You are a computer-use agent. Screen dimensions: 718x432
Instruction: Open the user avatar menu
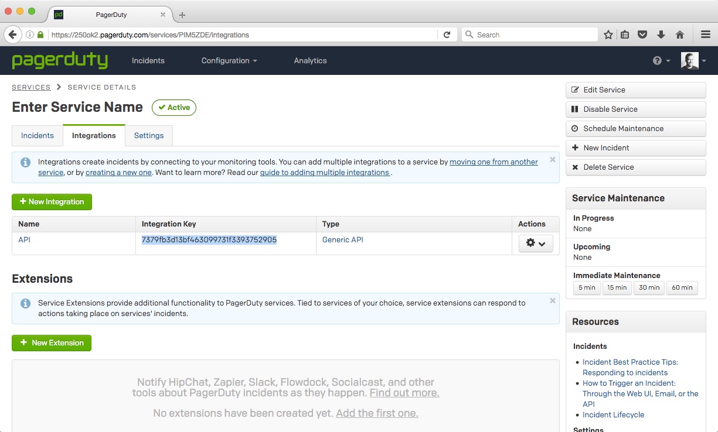[693, 61]
